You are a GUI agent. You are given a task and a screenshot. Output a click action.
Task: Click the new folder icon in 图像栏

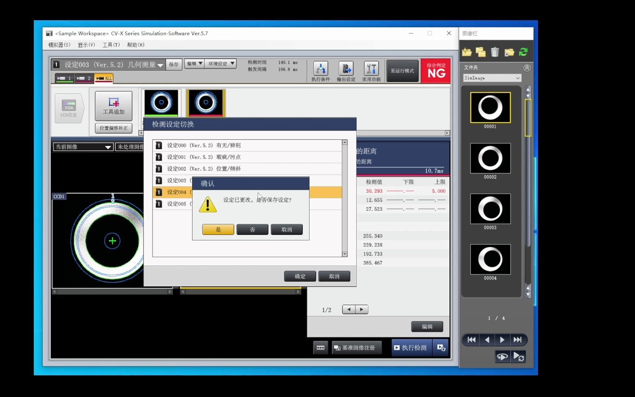point(467,52)
